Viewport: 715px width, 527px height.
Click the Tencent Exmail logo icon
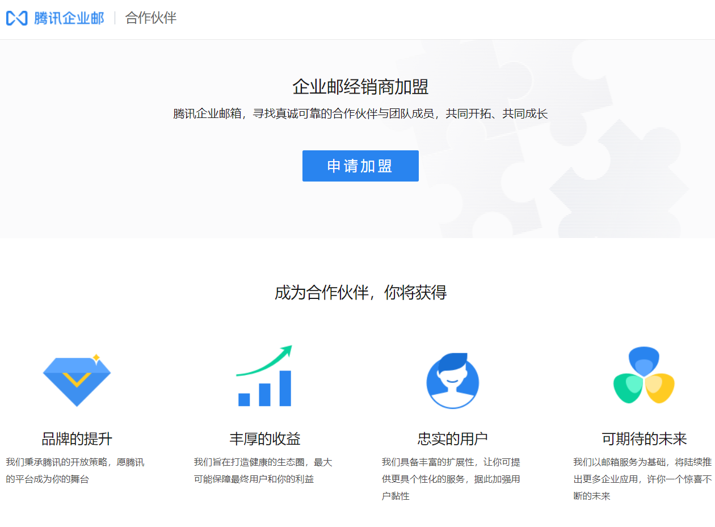[x=16, y=18]
